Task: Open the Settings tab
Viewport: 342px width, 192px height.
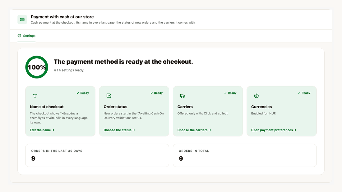Action: (26, 36)
